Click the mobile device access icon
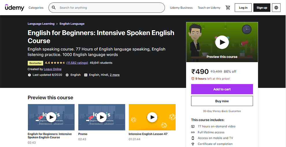The height and width of the screenshot is (147, 286). coord(193,138)
